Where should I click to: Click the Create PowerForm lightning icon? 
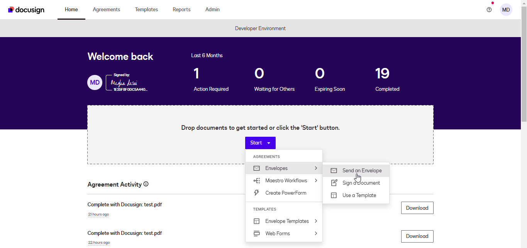[256, 193]
